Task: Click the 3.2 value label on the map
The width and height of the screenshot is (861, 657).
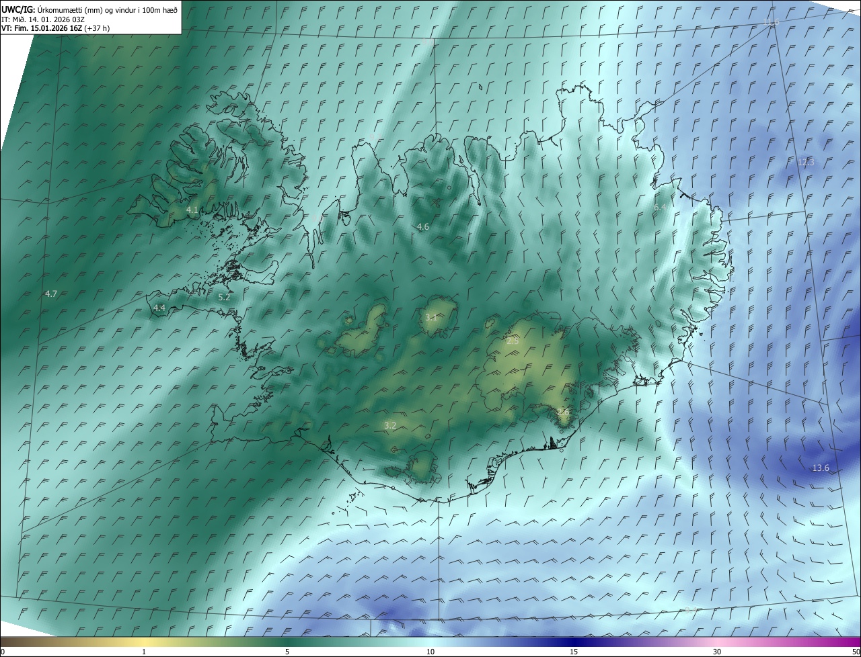Action: (x=390, y=425)
